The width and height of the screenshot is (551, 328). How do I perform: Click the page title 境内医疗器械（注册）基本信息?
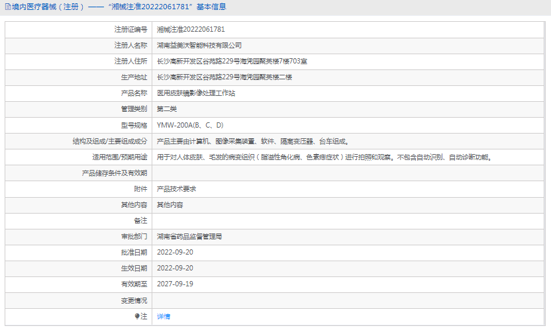click(119, 7)
